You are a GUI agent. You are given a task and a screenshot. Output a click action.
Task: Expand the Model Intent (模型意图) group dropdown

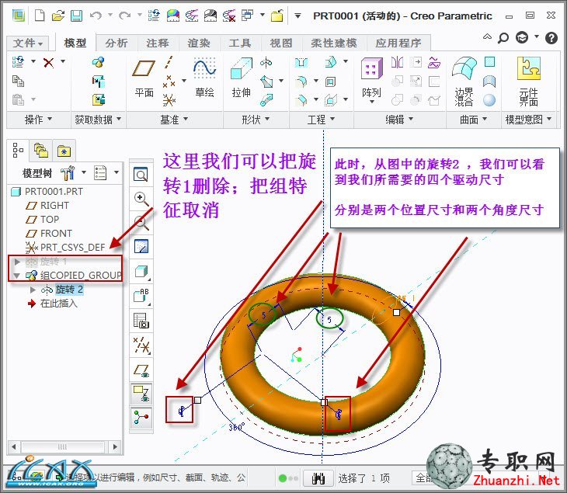click(528, 120)
